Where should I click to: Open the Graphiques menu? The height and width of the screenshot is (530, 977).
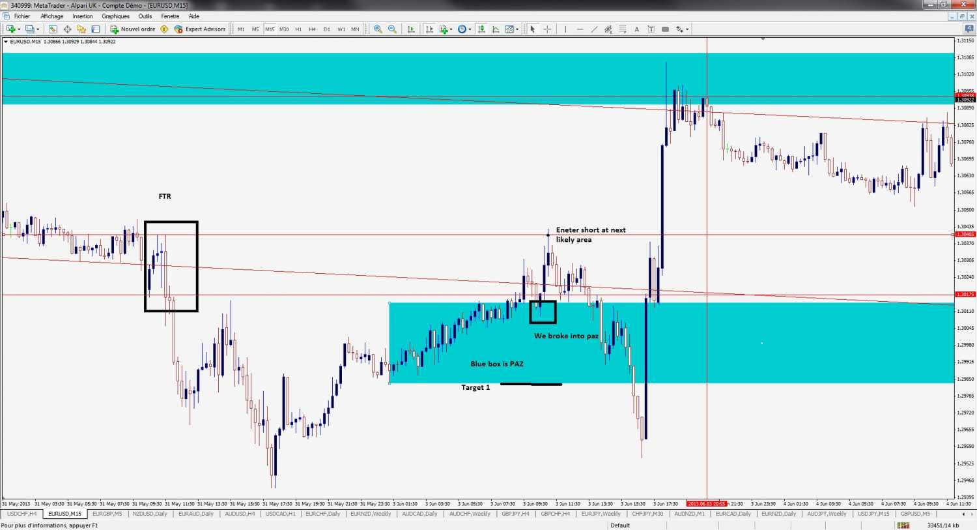click(115, 16)
